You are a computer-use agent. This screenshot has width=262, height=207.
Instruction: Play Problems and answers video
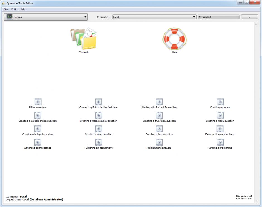(x=159, y=142)
